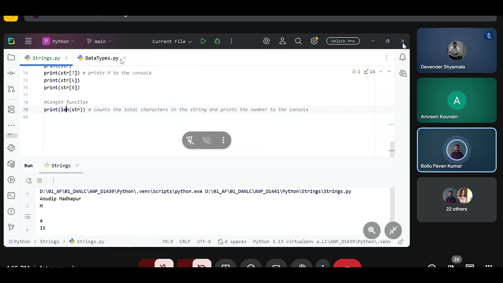Open the Python Console tool window
The image size is (503, 283).
pyautogui.click(x=11, y=148)
